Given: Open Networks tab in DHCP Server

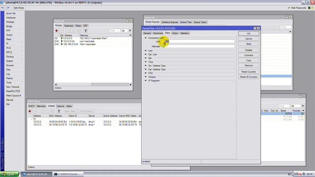Looking at the screenshot, I should point(41,106).
